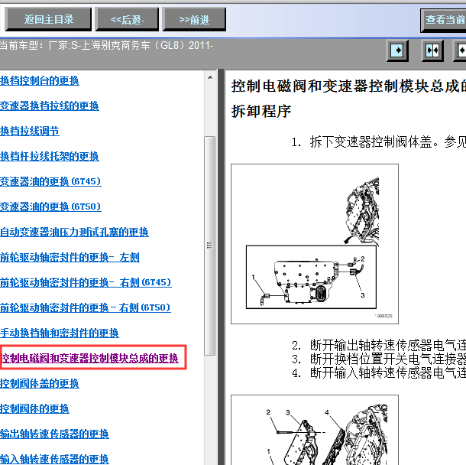Image resolution: width=466 pixels, height=465 pixels.
Task: Go back with the <<后退- button
Action: pyautogui.click(x=134, y=19)
